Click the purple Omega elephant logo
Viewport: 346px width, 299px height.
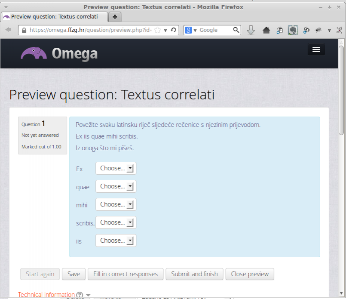(34, 53)
